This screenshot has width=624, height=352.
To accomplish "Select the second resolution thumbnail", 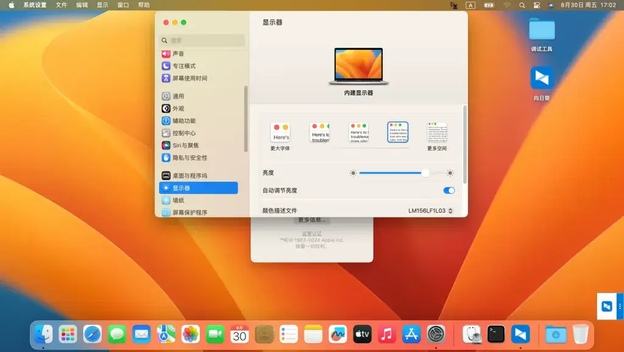I will (x=319, y=132).
